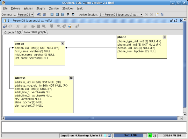This screenshot has width=188, height=139.
Task: Click the cyan log color box in status bar
Action: tap(105, 136)
